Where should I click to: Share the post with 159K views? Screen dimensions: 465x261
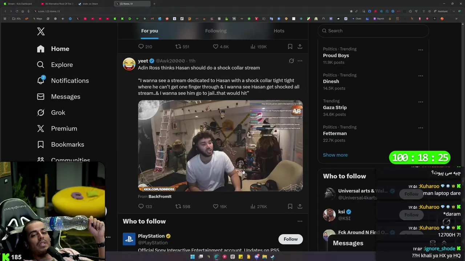(x=300, y=47)
